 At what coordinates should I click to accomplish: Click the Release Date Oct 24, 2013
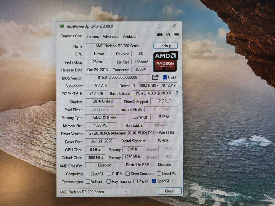pyautogui.click(x=98, y=70)
